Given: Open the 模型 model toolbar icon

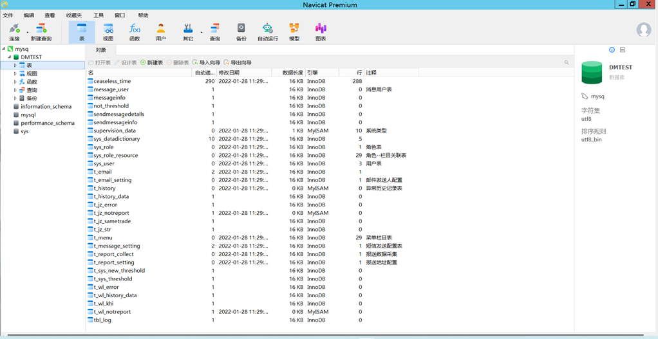Looking at the screenshot, I should [x=294, y=32].
